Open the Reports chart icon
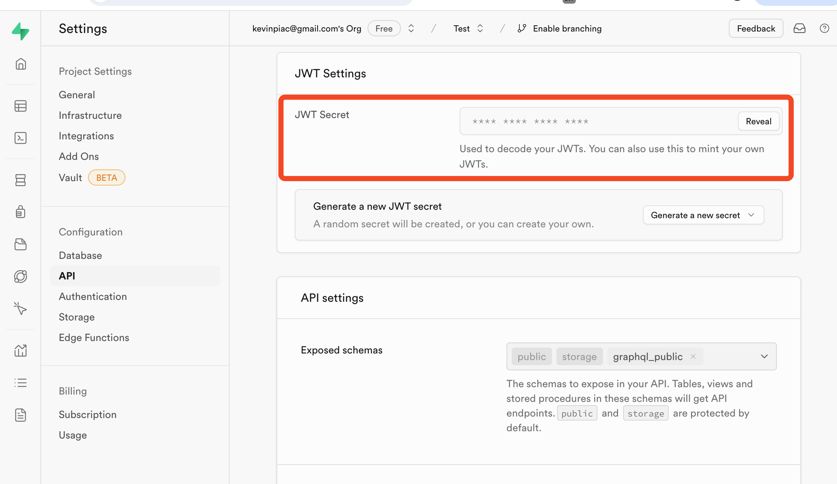This screenshot has width=837, height=484. [21, 351]
